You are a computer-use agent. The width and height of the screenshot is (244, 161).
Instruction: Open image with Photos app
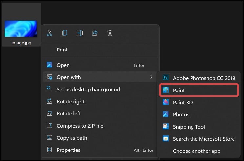181,114
